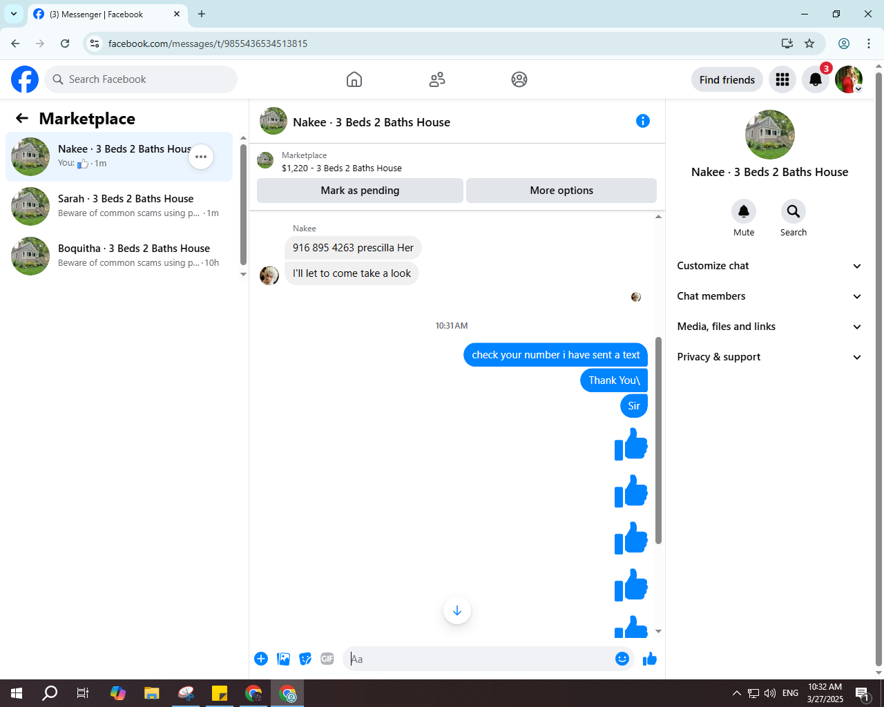This screenshot has height=707, width=884.
Task: Expand Media, files and links section
Action: tap(769, 327)
